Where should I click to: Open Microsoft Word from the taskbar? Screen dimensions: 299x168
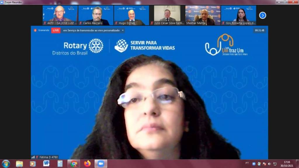[46, 164]
